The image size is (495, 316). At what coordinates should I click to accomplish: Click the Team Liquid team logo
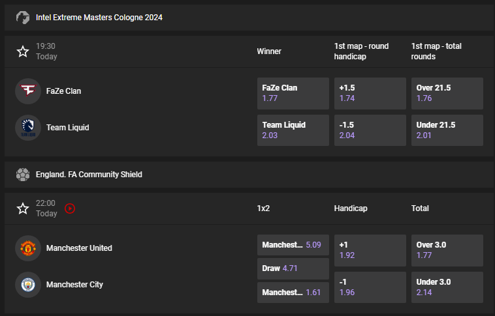point(28,128)
